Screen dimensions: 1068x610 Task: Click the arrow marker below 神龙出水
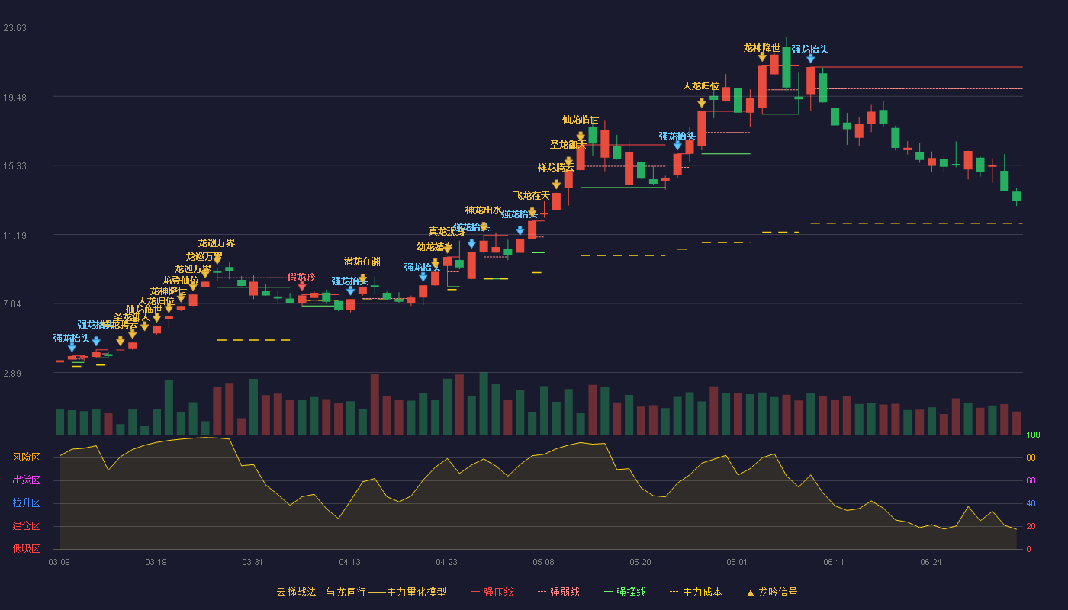pyautogui.click(x=484, y=226)
